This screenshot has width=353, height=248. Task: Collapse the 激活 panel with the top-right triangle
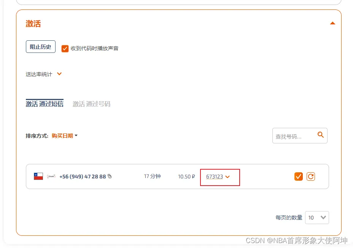(x=332, y=23)
